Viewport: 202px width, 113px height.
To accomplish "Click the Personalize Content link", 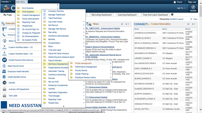I will pyautogui.click(x=173, y=19).
